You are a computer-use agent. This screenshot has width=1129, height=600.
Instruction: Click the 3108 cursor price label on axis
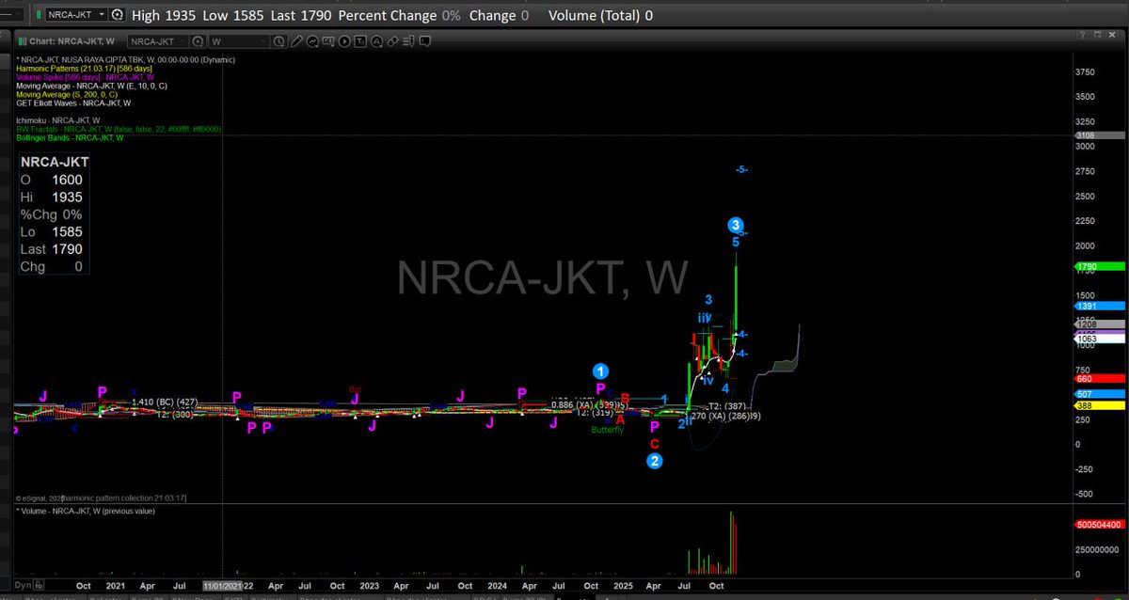1100,135
